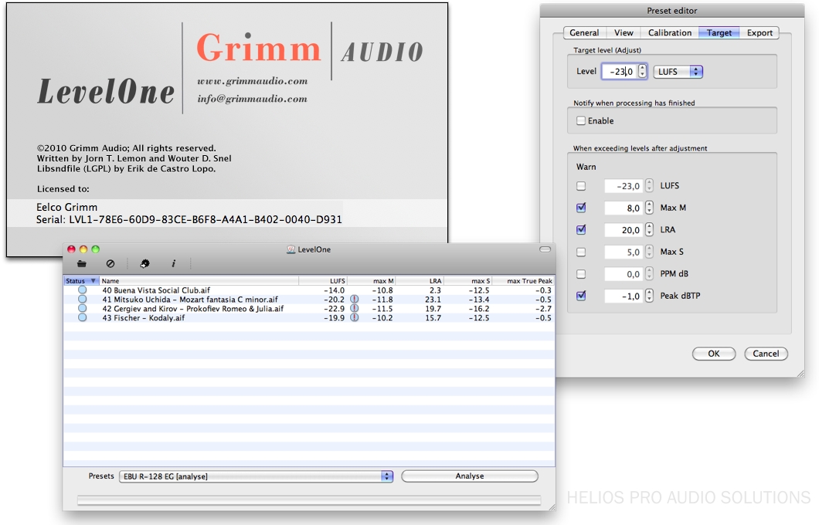Click the warning icon beside LUFS -20.2

354,299
